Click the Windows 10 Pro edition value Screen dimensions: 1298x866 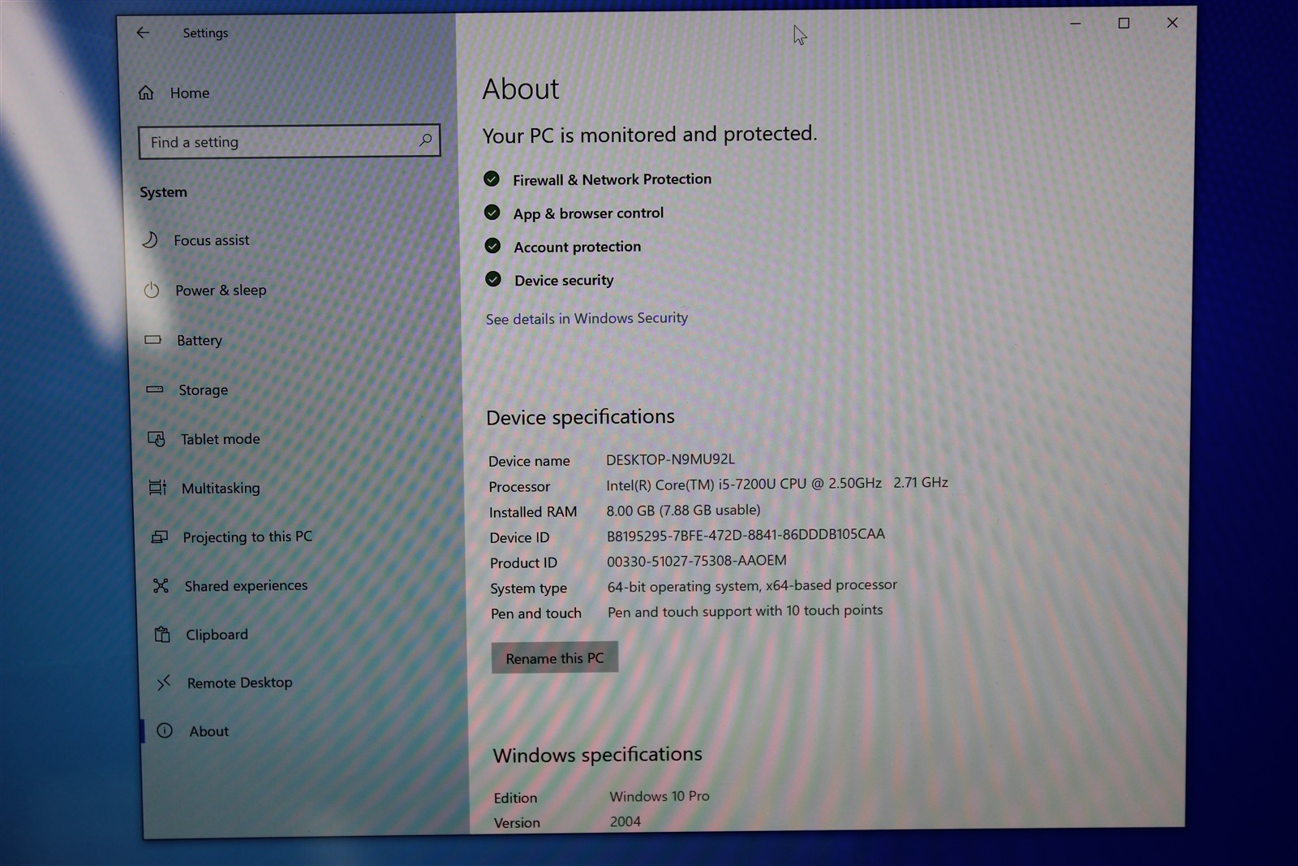[660, 796]
